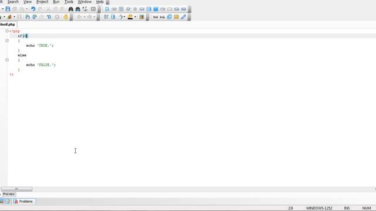The width and height of the screenshot is (376, 211).
Task: Click the html tag icon
Action: coord(155,17)
